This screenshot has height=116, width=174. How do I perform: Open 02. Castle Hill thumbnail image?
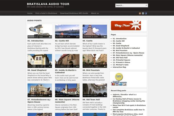tap(67, 31)
